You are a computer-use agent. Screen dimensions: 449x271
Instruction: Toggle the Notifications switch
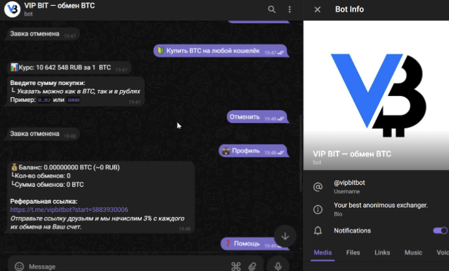(x=439, y=230)
